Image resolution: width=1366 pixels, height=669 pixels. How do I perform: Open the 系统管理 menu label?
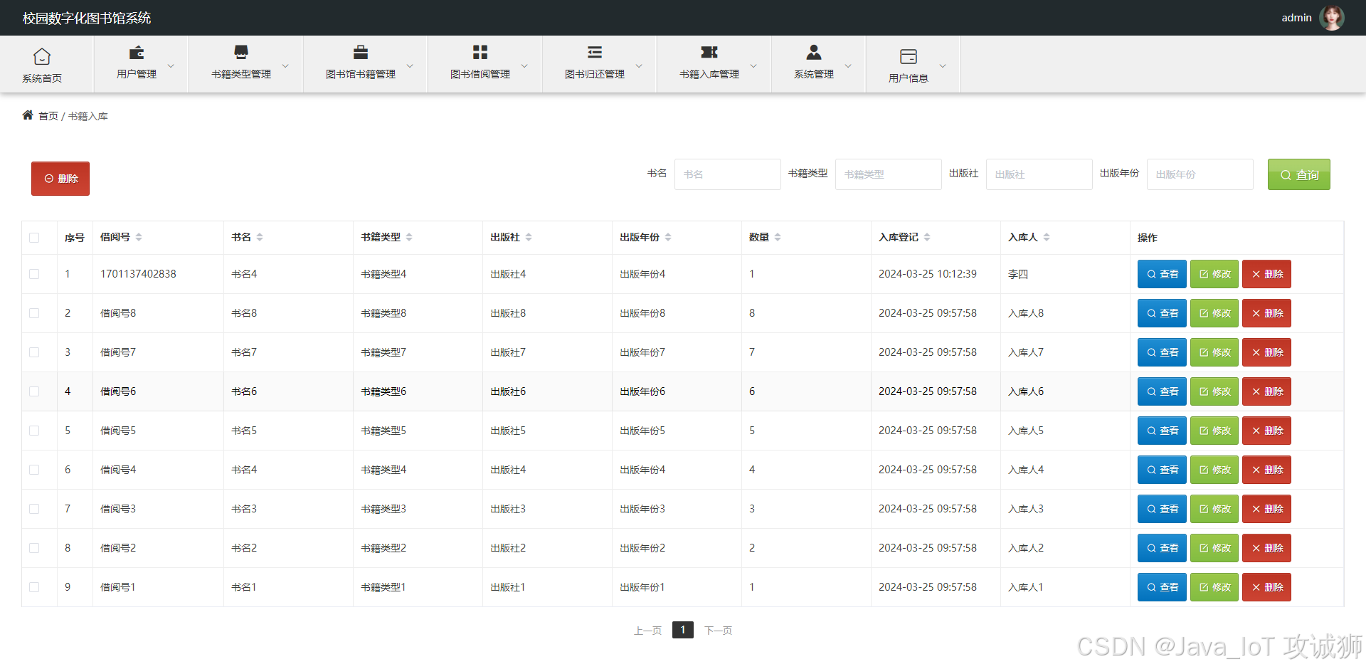coord(814,74)
